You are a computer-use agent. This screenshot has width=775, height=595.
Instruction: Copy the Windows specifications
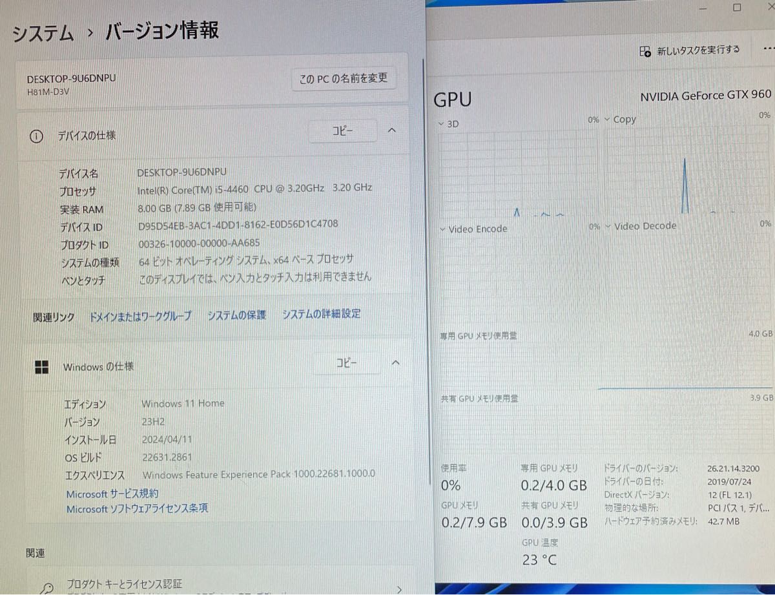[346, 363]
